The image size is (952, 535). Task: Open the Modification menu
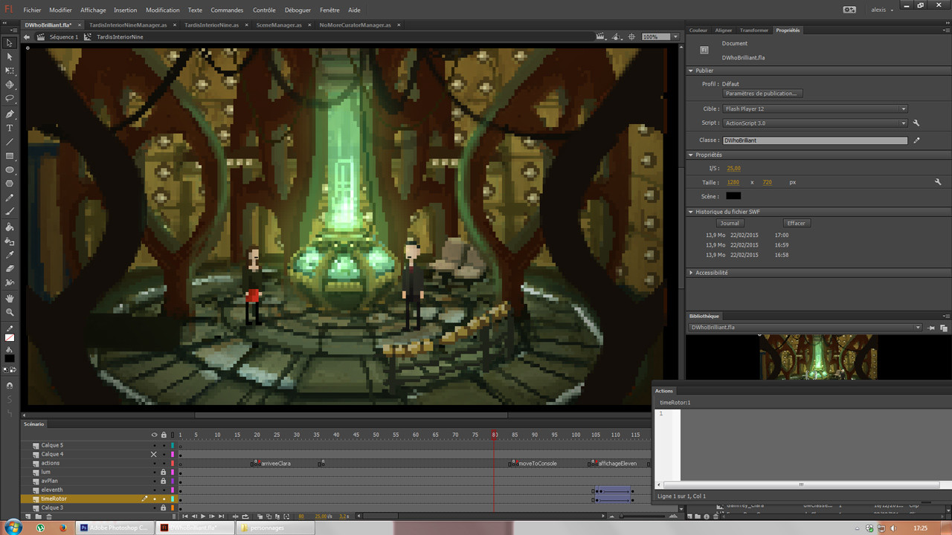click(x=163, y=10)
